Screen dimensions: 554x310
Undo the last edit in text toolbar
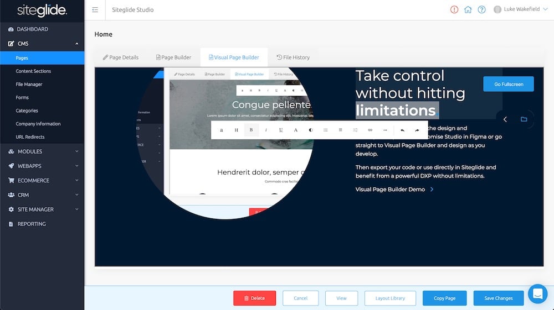pos(402,130)
